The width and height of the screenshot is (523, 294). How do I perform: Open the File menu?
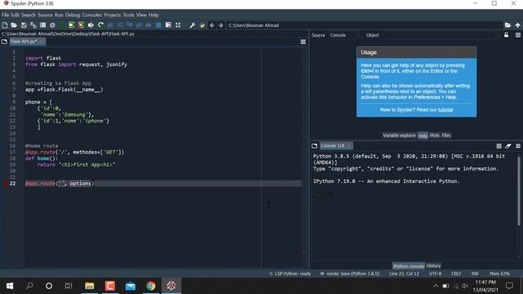tap(6, 15)
